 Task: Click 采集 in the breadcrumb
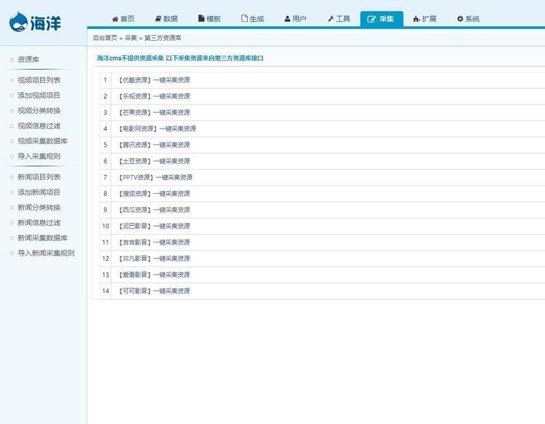[x=131, y=38]
